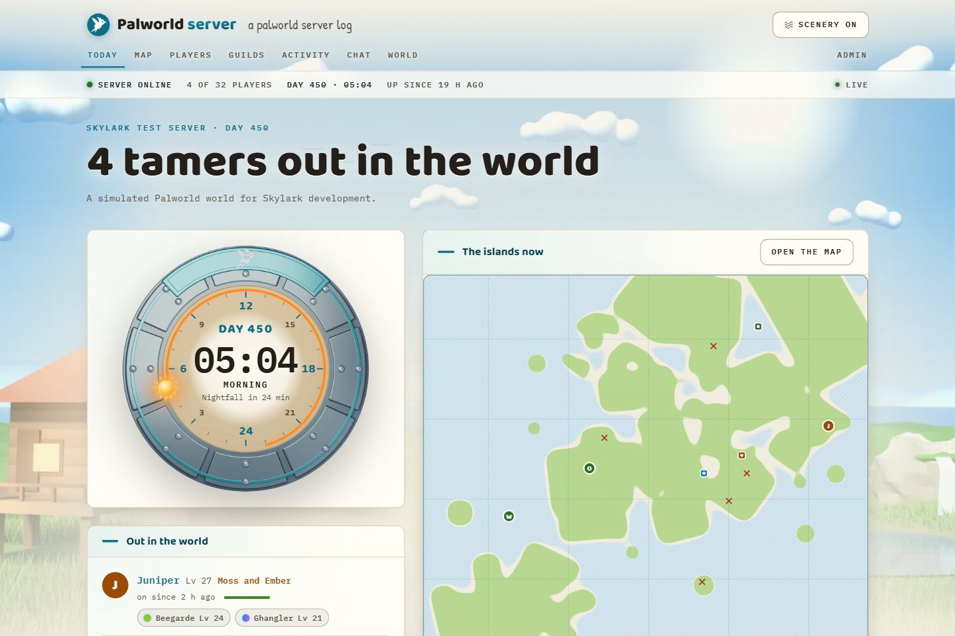Select the green O player marker on the map
The width and height of the screenshot is (955, 636).
tap(589, 468)
